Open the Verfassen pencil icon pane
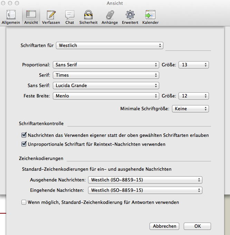 pos(51,17)
